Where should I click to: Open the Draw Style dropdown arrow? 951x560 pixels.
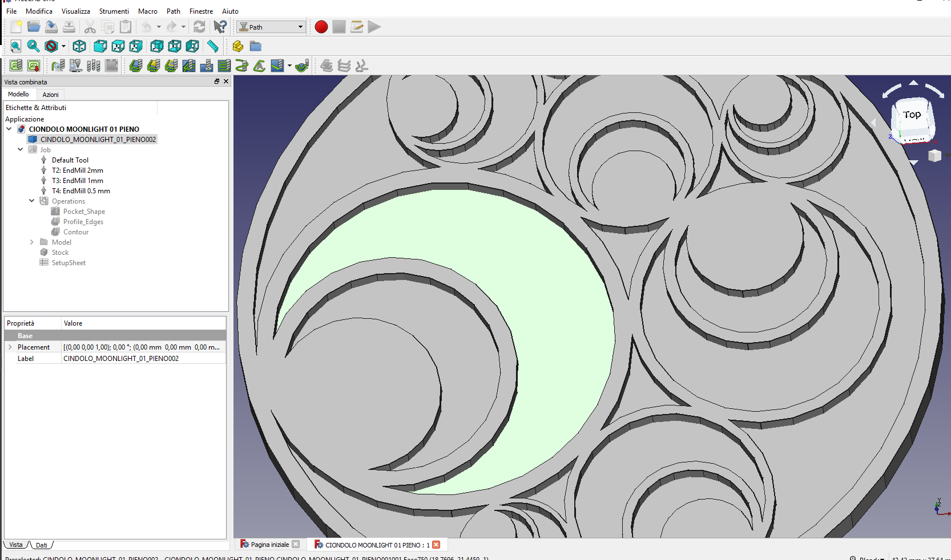click(x=63, y=47)
